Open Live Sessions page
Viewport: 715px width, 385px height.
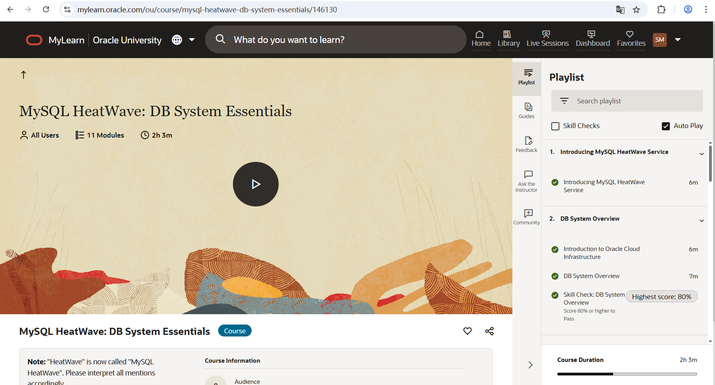(x=547, y=39)
